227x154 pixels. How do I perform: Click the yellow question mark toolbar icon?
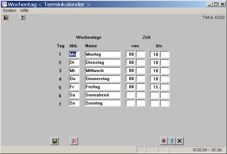(x=23, y=18)
